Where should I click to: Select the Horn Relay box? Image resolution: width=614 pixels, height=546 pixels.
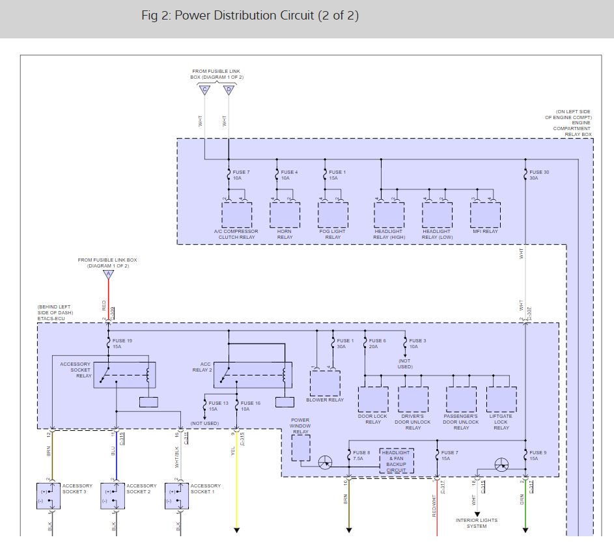[285, 214]
